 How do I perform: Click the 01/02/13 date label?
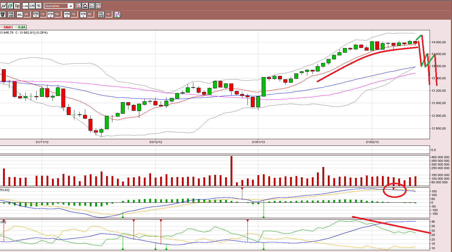click(372, 142)
